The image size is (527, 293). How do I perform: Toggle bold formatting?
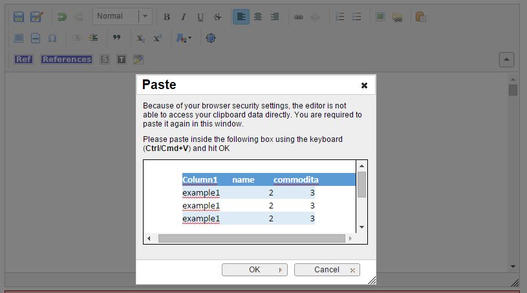(167, 17)
